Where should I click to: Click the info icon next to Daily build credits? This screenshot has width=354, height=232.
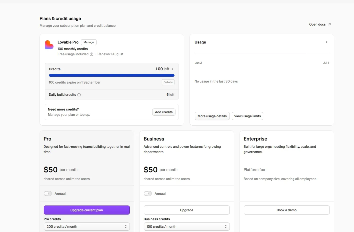(x=79, y=95)
